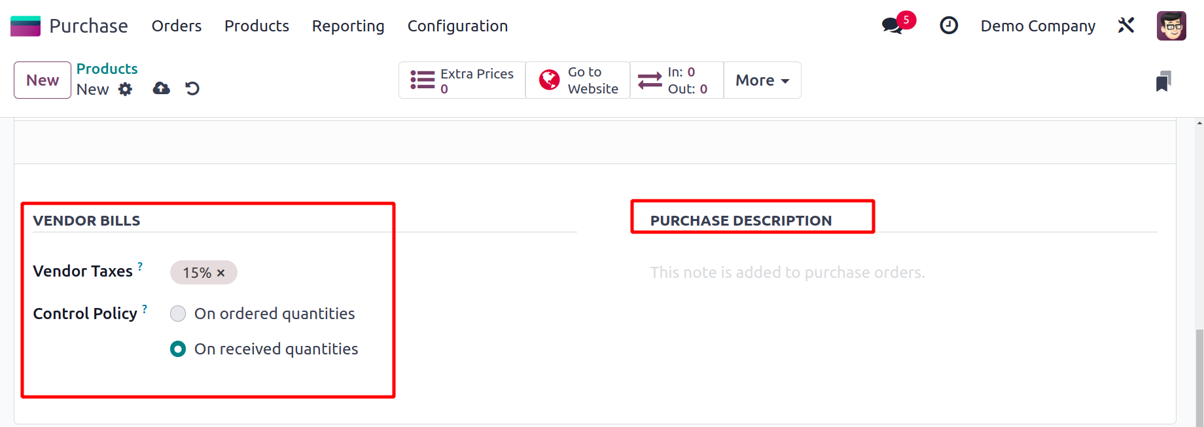Open the Orders menu
Viewport: 1204px width, 427px height.
177,26
